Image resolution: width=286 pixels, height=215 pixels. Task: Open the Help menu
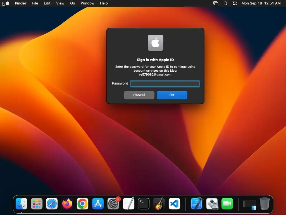tap(104, 3)
